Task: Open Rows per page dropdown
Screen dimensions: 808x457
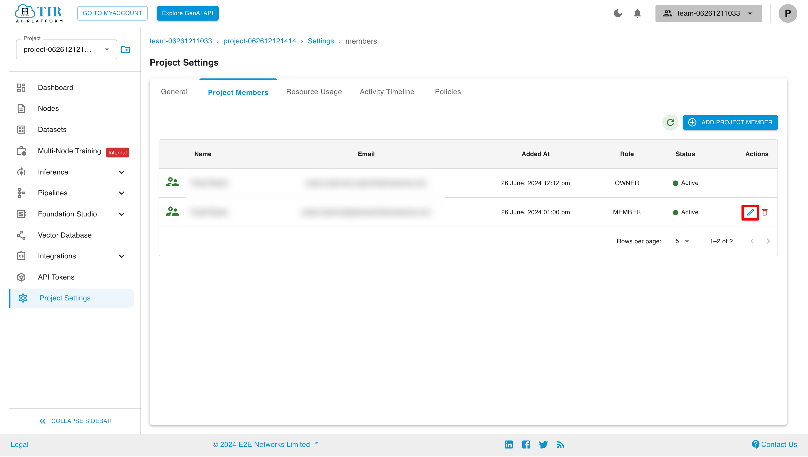Action: click(x=682, y=241)
